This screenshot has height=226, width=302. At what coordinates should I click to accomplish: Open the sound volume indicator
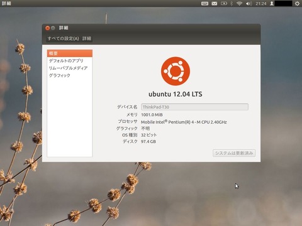coord(249,4)
